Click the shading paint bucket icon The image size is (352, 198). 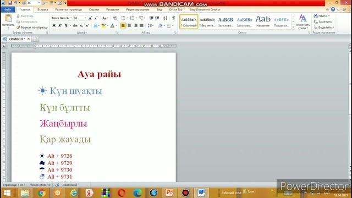[x=160, y=26]
